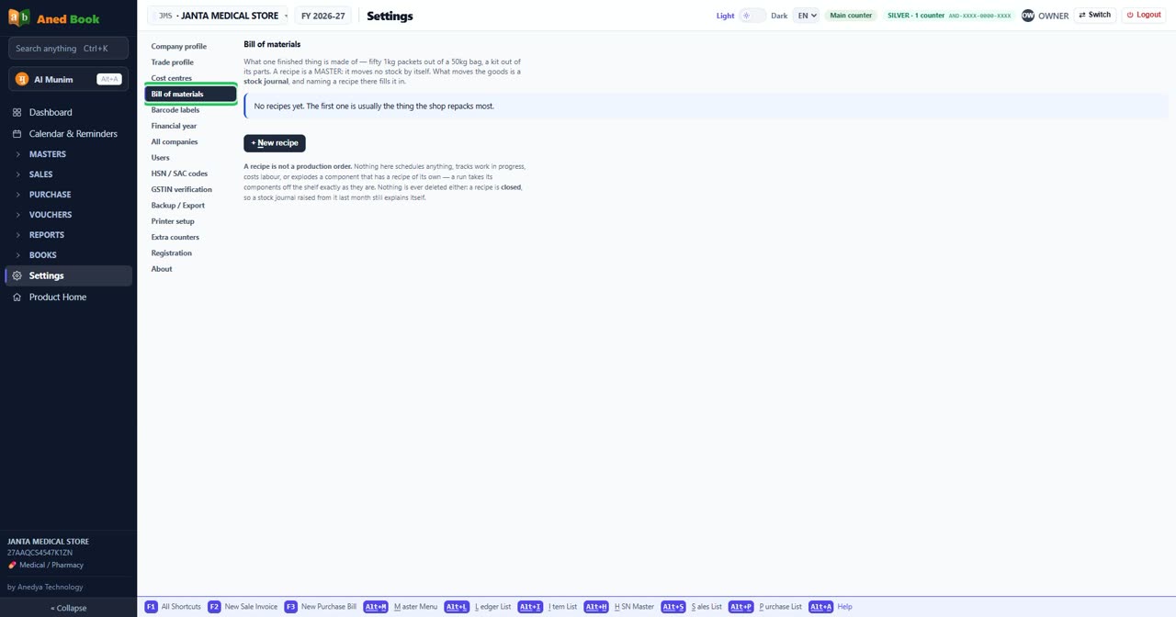Click the Search anything input field

coord(68,48)
